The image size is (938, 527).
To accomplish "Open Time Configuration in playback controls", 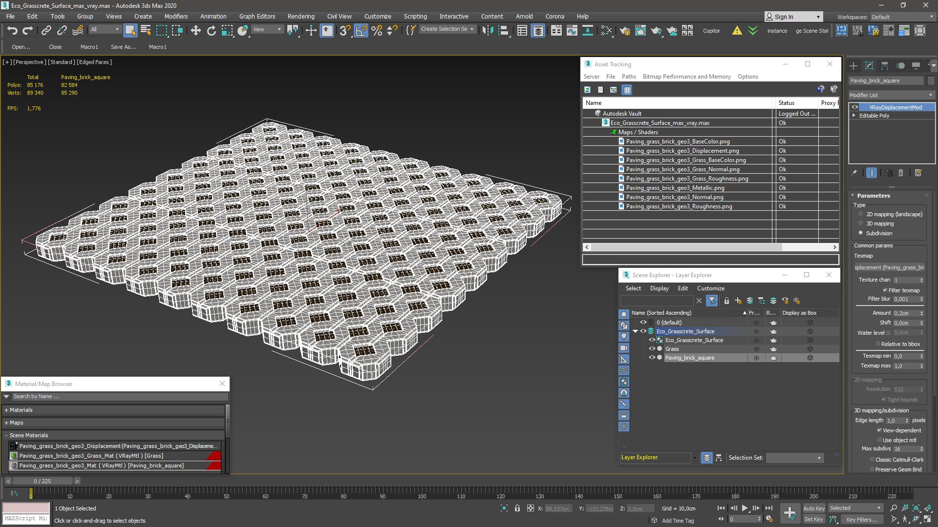I will [x=770, y=519].
